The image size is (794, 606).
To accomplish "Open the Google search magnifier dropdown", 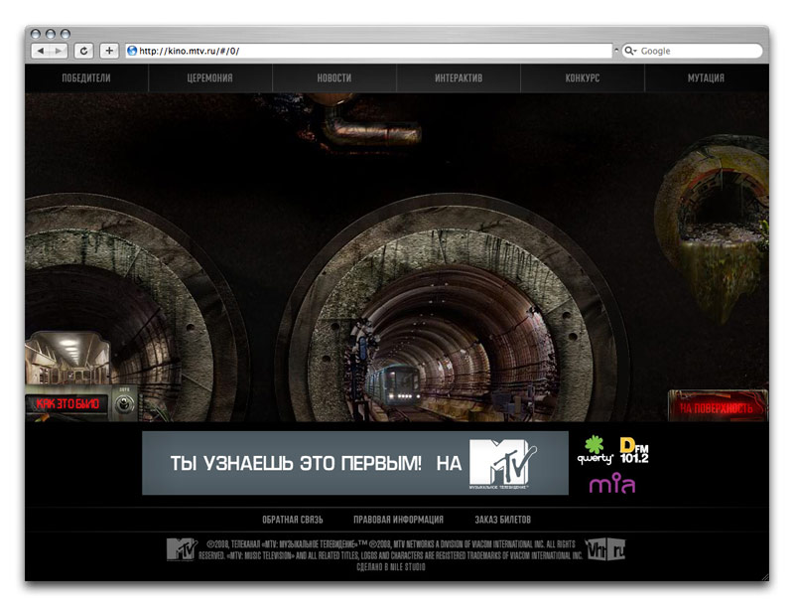I will [x=630, y=51].
